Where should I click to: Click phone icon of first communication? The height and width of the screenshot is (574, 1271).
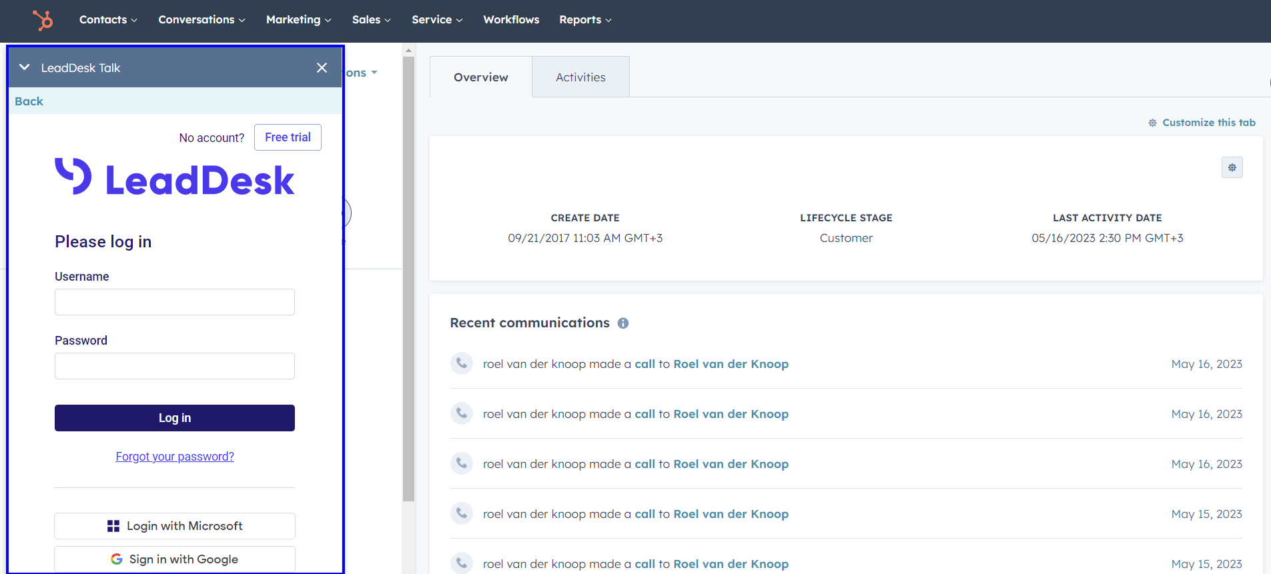tap(462, 363)
